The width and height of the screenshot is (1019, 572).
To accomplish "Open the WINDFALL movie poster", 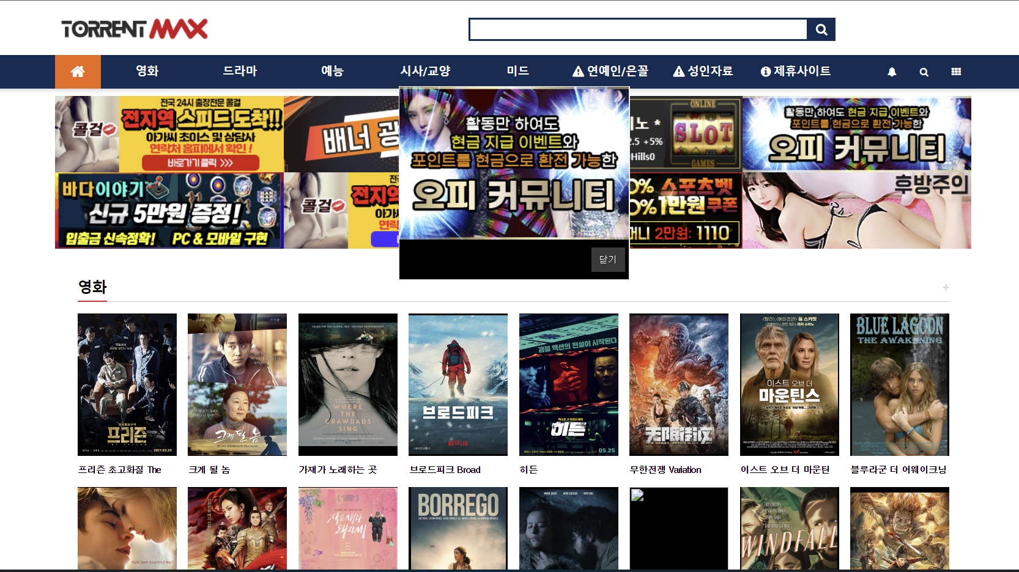I will (790, 529).
